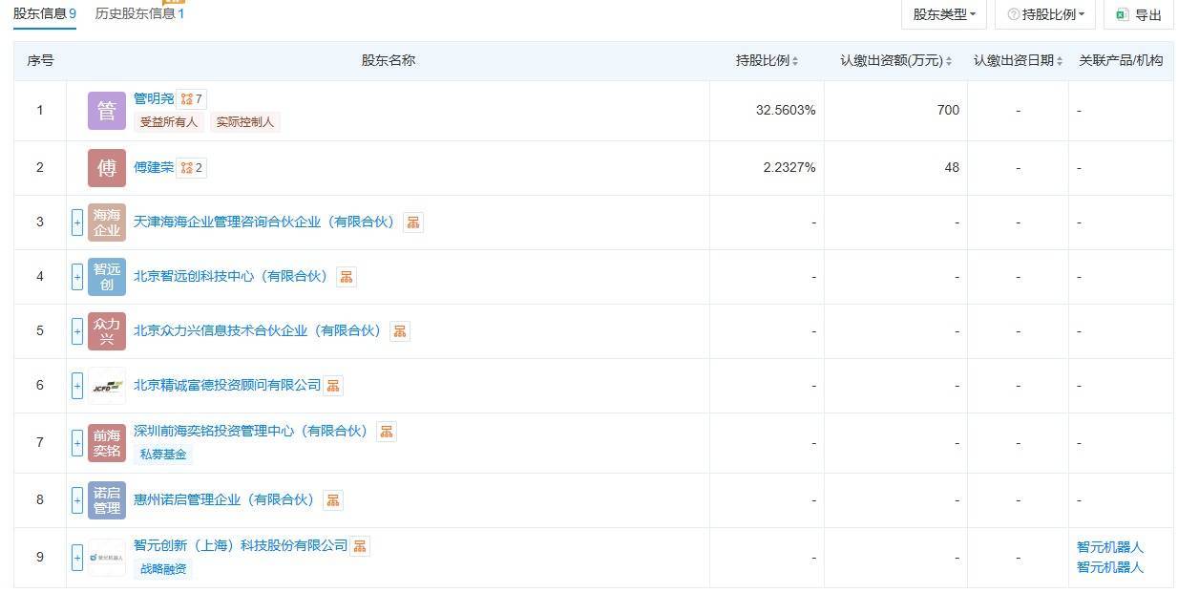
Task: Click structure icon next to 惠州诺启管理企业
Action: point(332,500)
